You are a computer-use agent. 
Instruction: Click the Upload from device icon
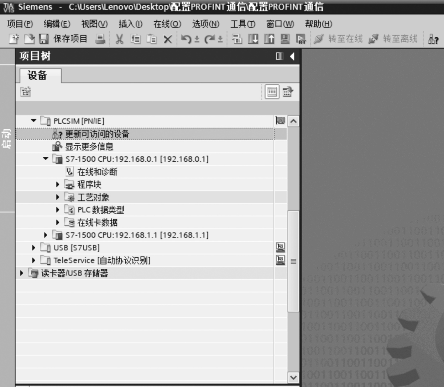269,38
